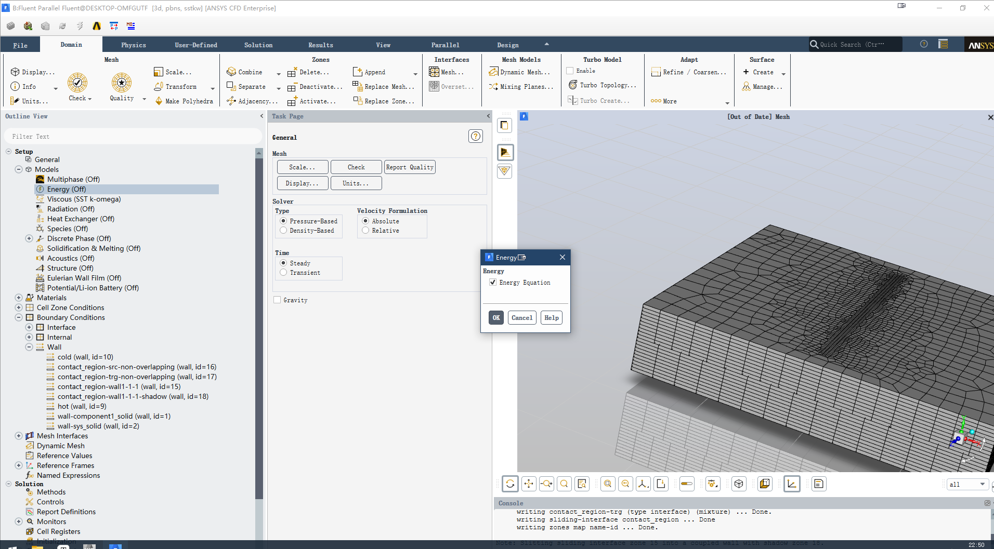Collapse the Wall boundary conditions node
This screenshot has height=549, width=994.
coord(29,347)
